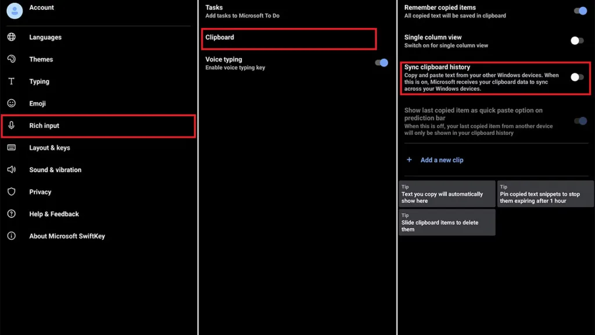Click the Layout & keys keyboard icon
This screenshot has width=595, height=335.
[12, 147]
